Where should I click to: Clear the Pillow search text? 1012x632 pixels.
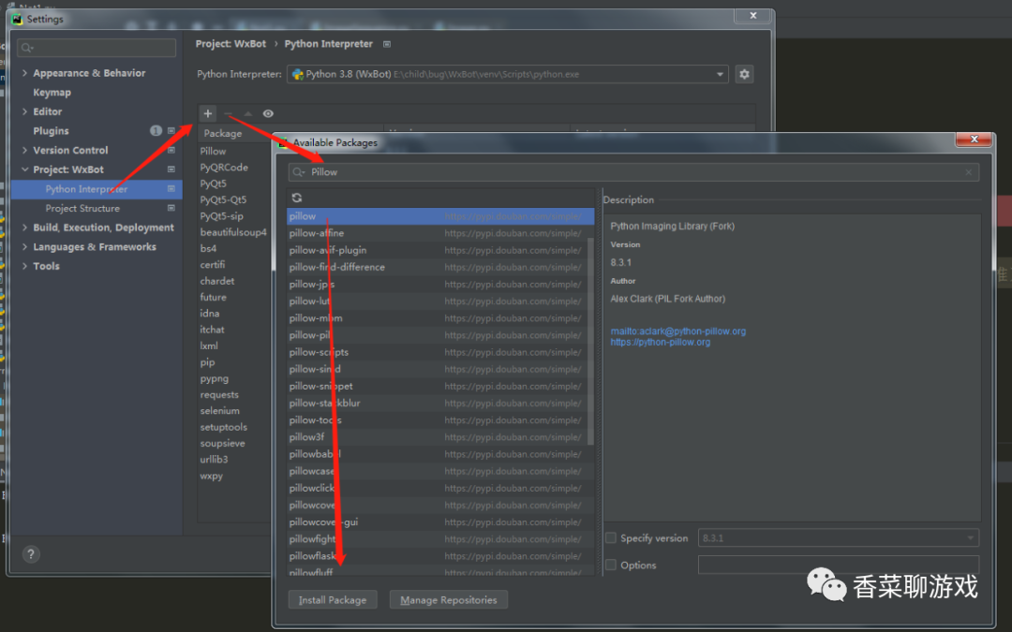[969, 172]
